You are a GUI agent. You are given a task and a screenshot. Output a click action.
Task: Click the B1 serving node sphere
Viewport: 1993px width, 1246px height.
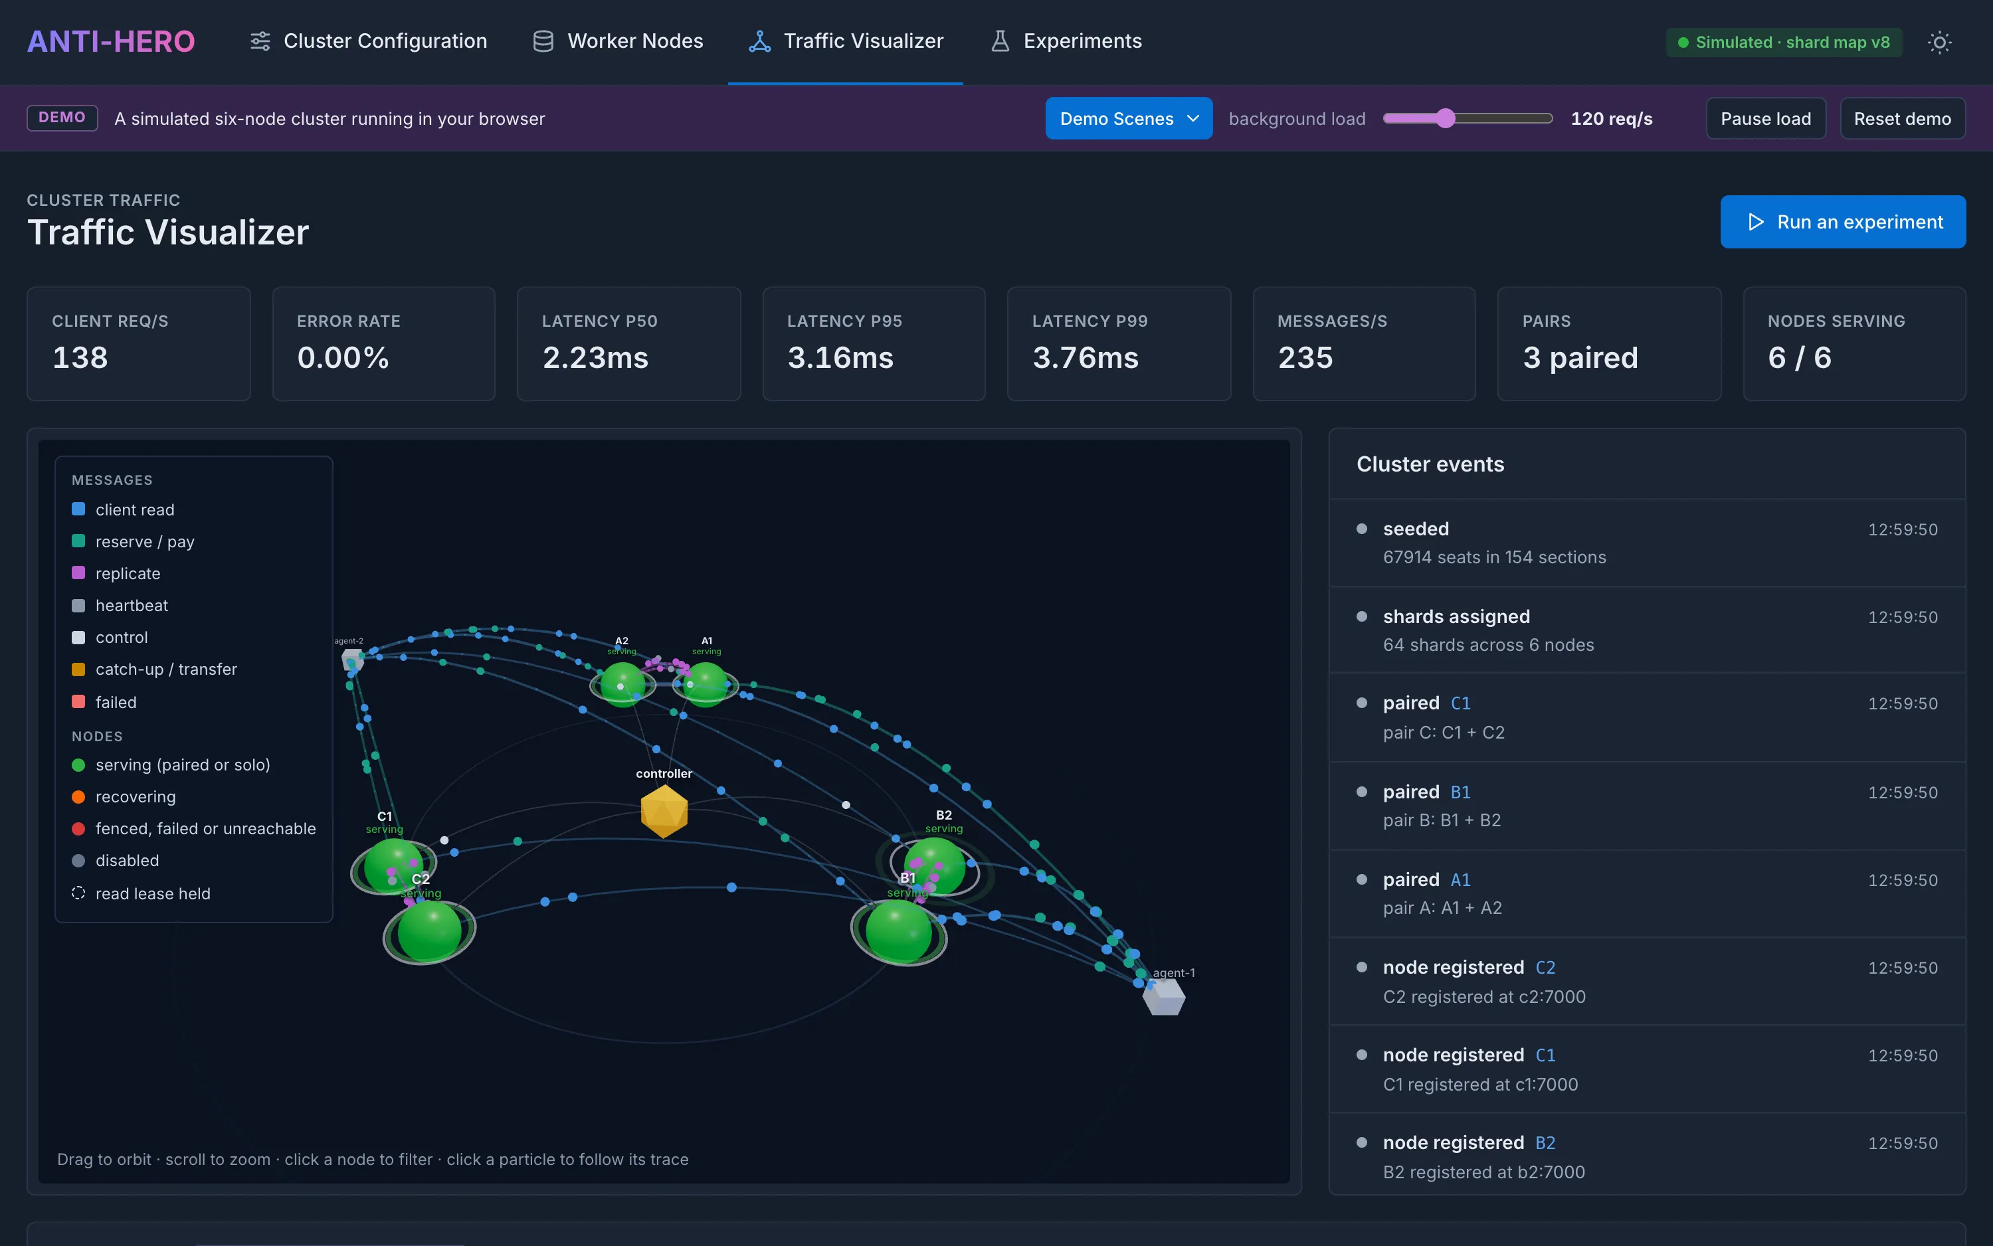(898, 931)
